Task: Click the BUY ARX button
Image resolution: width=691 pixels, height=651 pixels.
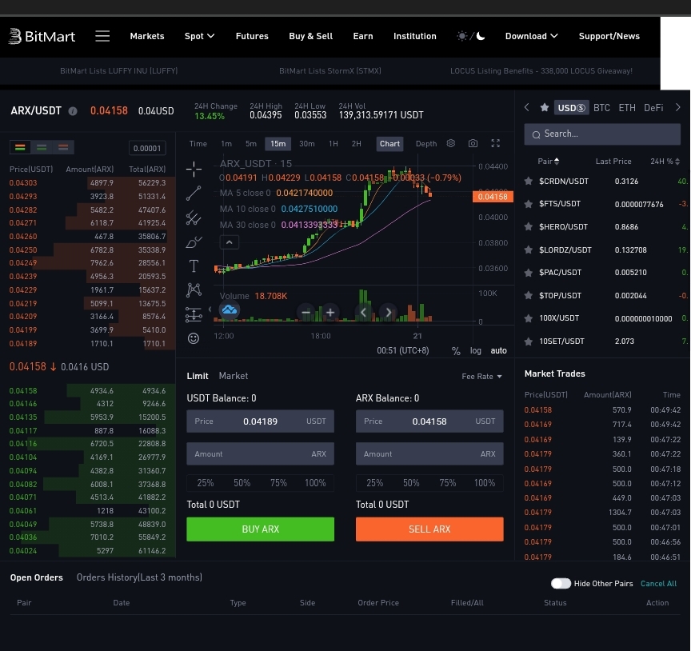Action: pos(261,529)
